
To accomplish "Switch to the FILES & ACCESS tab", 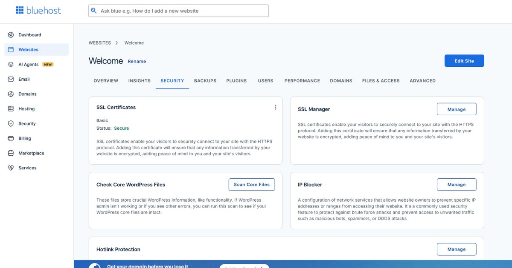I will [x=381, y=81].
